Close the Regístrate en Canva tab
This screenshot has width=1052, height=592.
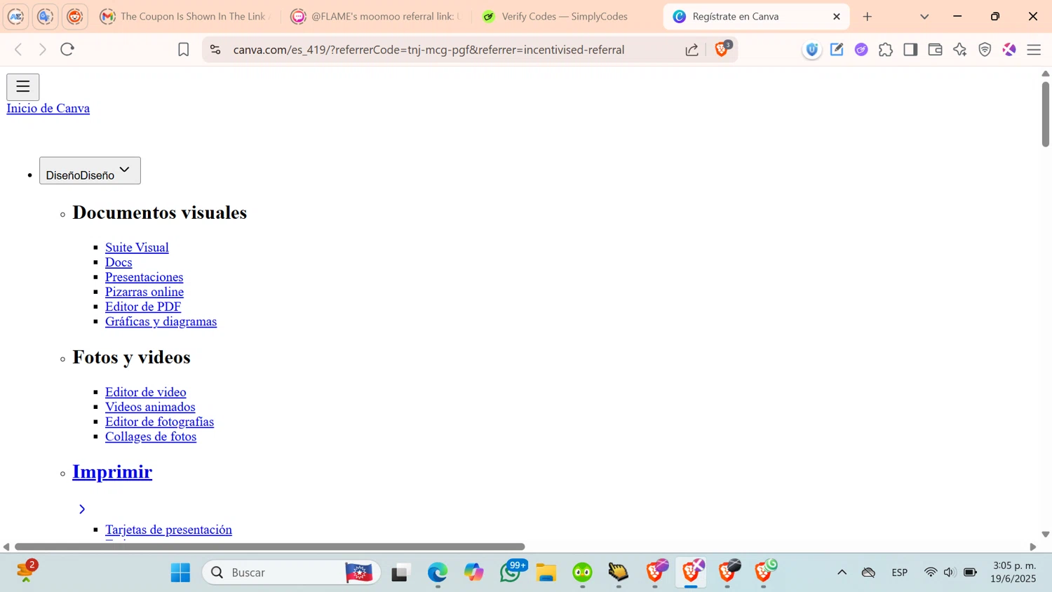837,16
